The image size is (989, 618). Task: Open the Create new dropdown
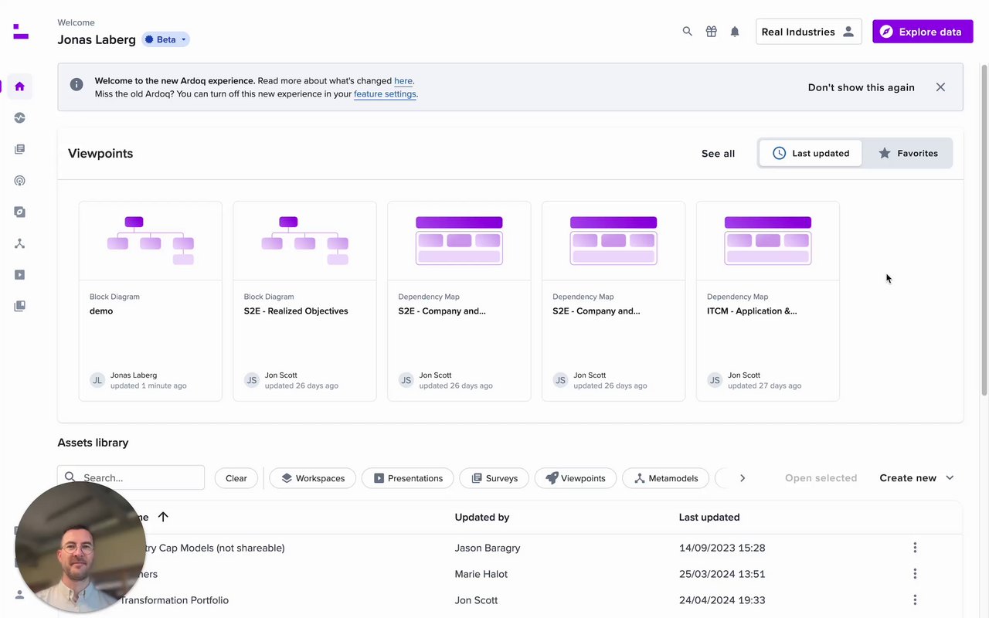(916, 478)
